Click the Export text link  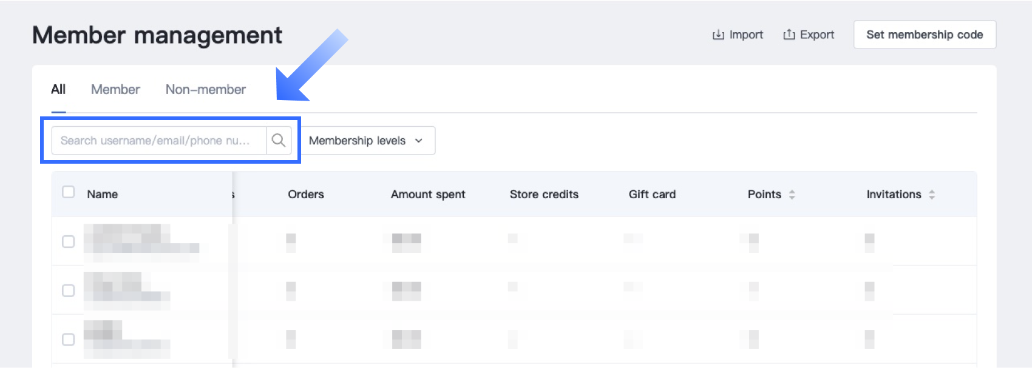point(817,35)
